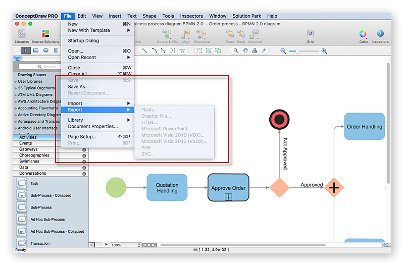Close the Data library
404x266 pixels.
84,168
